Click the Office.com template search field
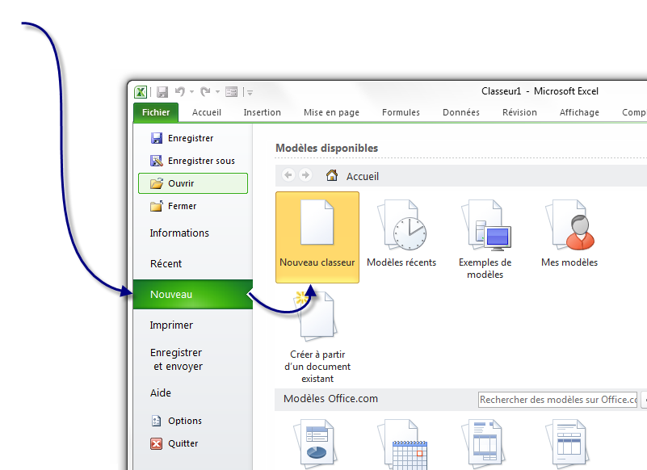Screen dimensions: 647x470 click(x=557, y=400)
